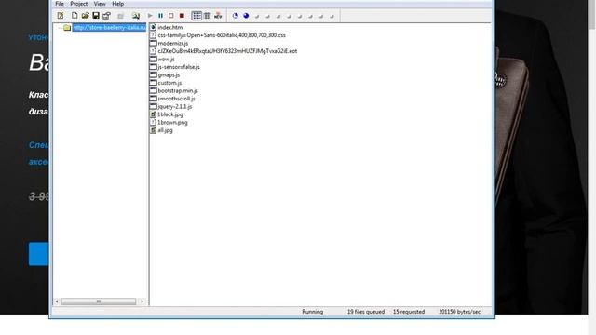Click the Open Project folder icon
Viewport: 596px width, 335px height.
pyautogui.click(x=85, y=16)
